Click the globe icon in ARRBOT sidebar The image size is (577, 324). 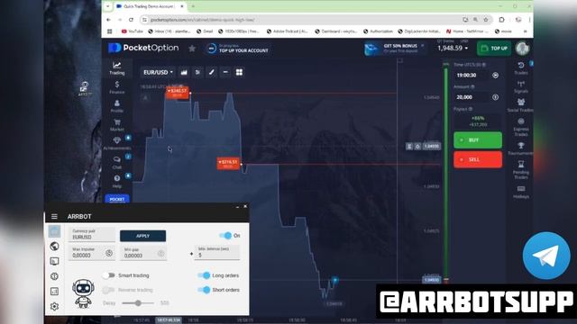[54, 246]
